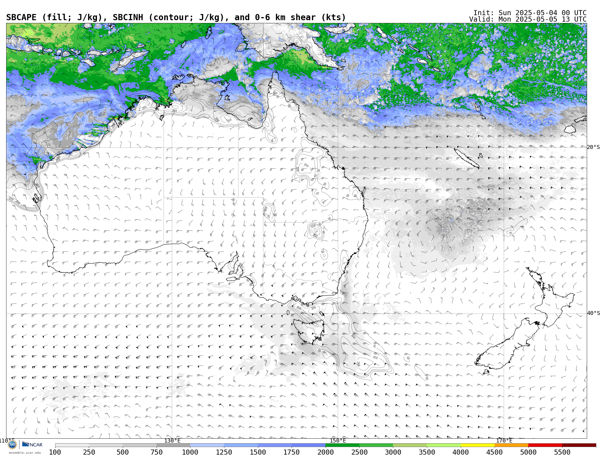
Task: Click the colorbar label '500'
Action: point(123,452)
